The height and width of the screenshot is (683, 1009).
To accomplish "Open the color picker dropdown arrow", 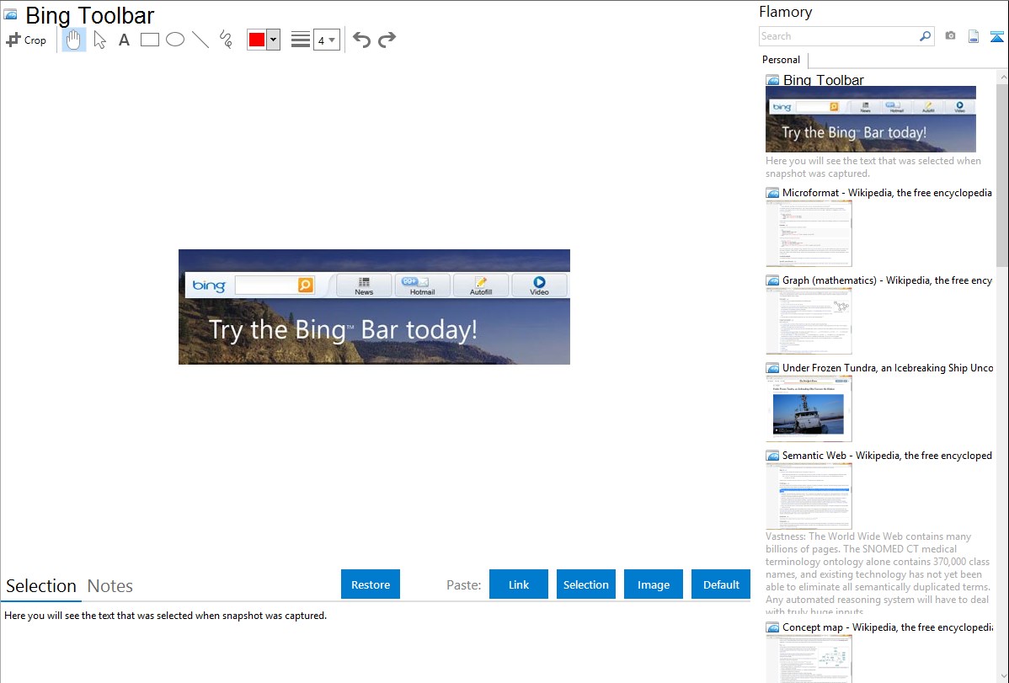I will click(x=274, y=40).
